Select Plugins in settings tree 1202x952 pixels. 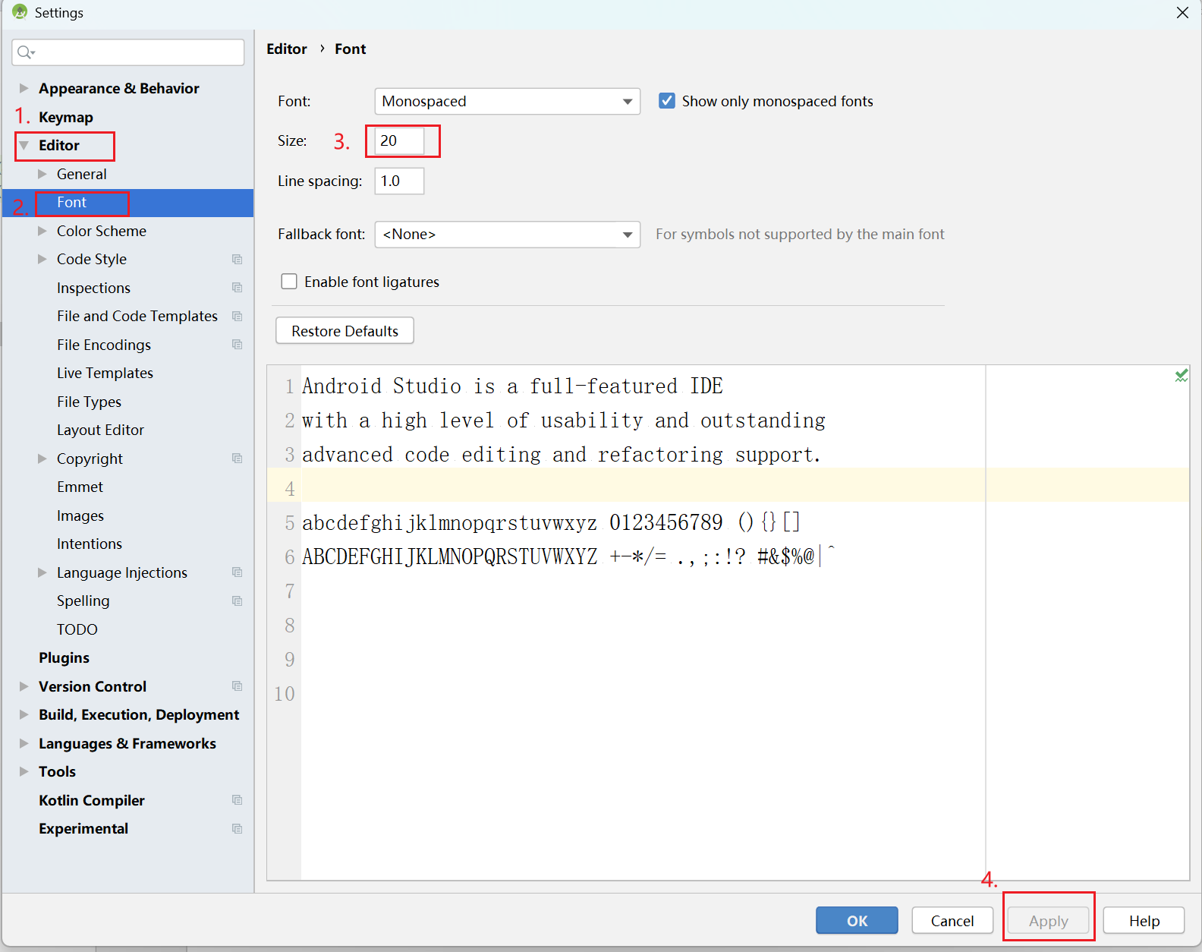tap(64, 658)
